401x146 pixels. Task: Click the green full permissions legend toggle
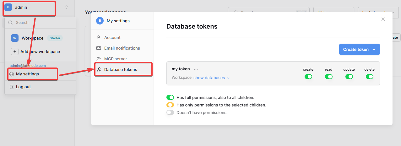pos(170,97)
